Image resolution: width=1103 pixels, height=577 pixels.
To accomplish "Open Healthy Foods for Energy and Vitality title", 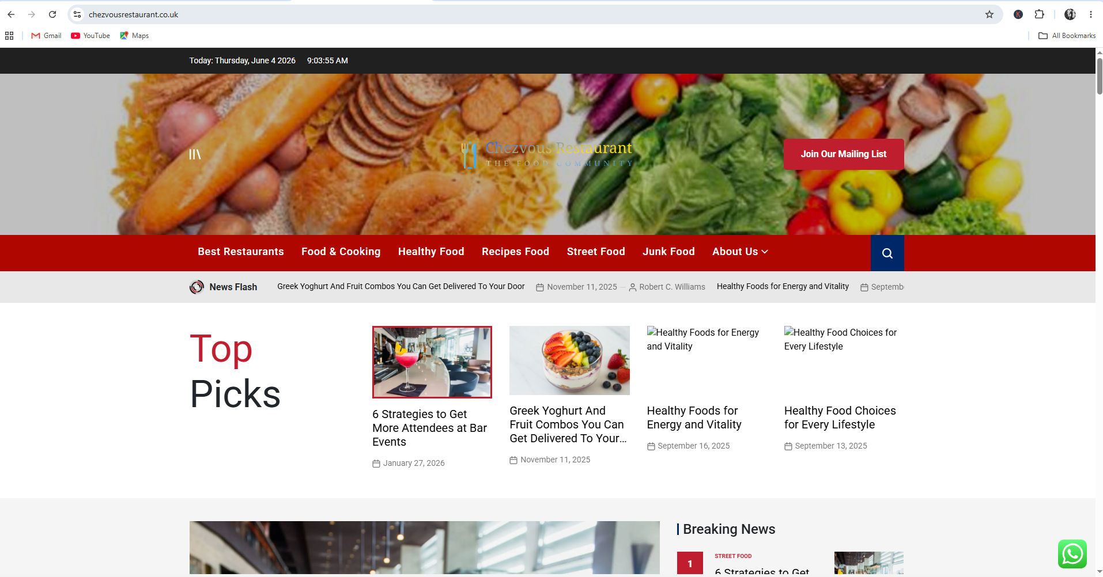I will point(694,417).
